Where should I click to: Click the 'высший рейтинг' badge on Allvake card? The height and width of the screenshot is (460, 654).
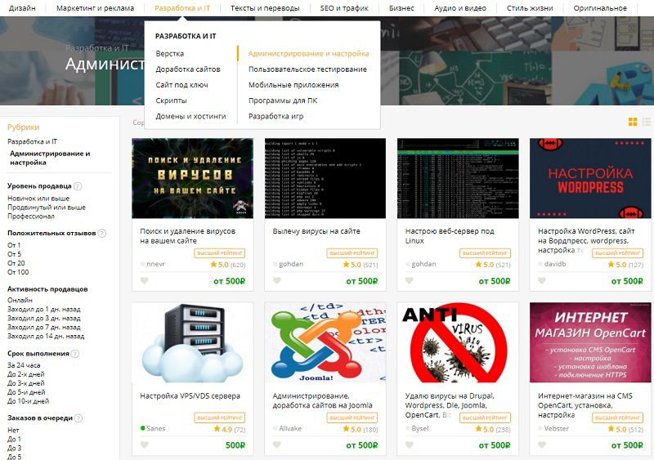(x=352, y=418)
